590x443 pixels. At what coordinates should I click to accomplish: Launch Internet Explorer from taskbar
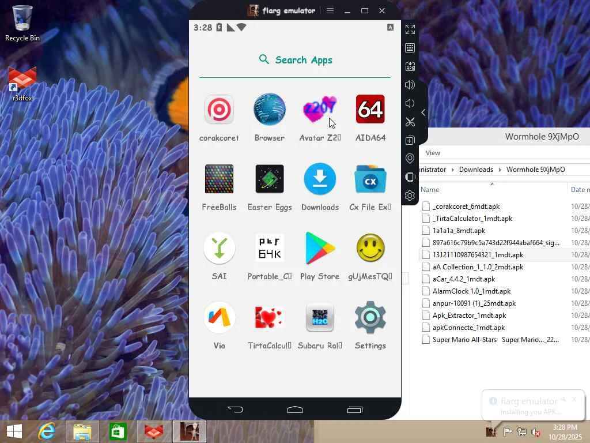47,431
